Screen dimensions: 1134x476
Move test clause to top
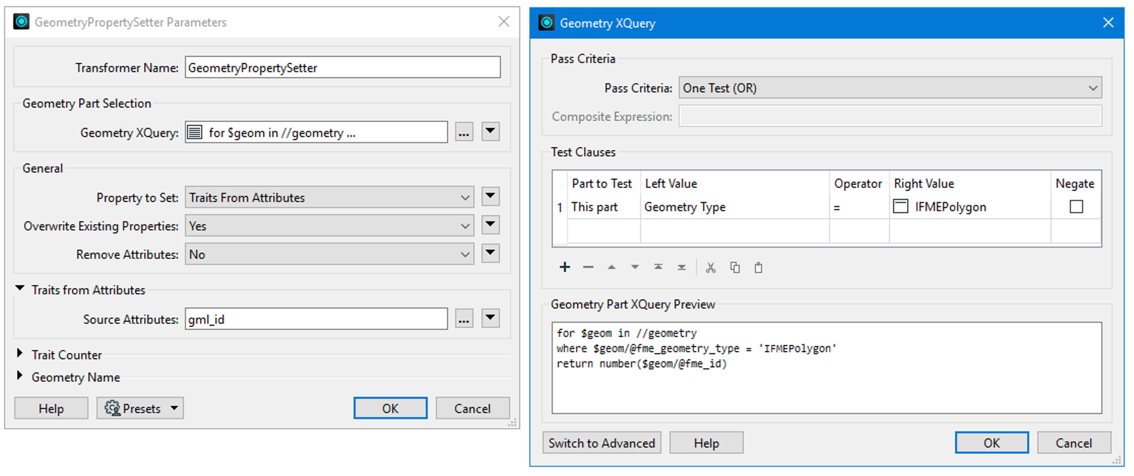pos(658,267)
